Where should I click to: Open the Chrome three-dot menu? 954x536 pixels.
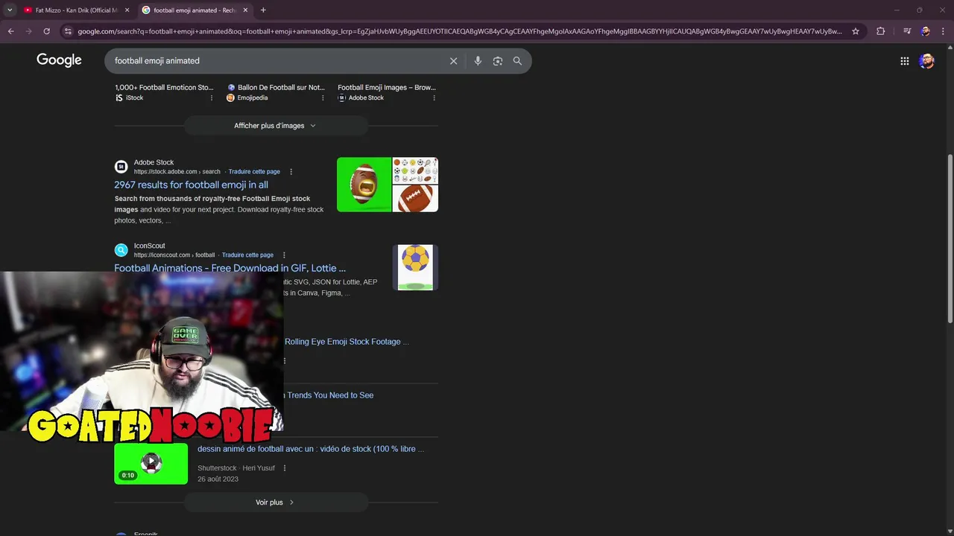tap(943, 31)
